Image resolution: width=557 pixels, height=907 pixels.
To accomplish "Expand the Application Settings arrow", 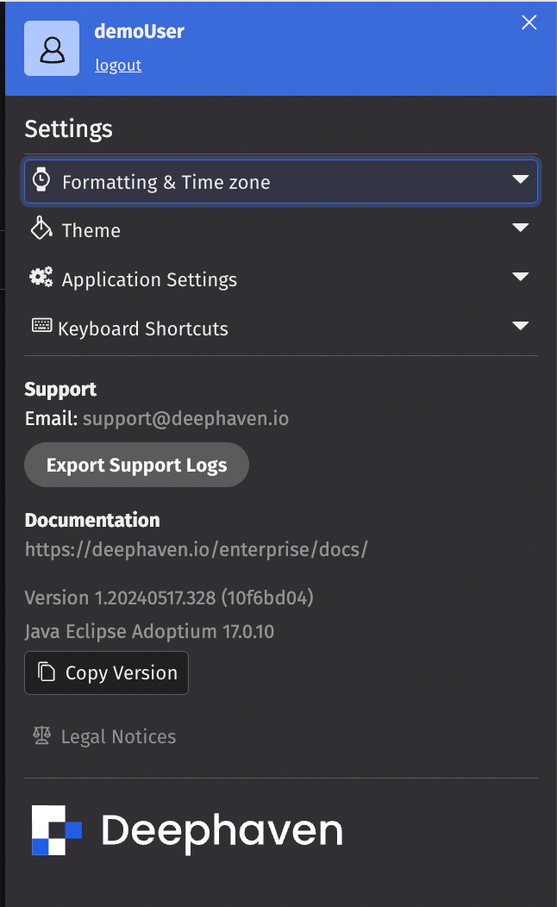I will point(520,278).
